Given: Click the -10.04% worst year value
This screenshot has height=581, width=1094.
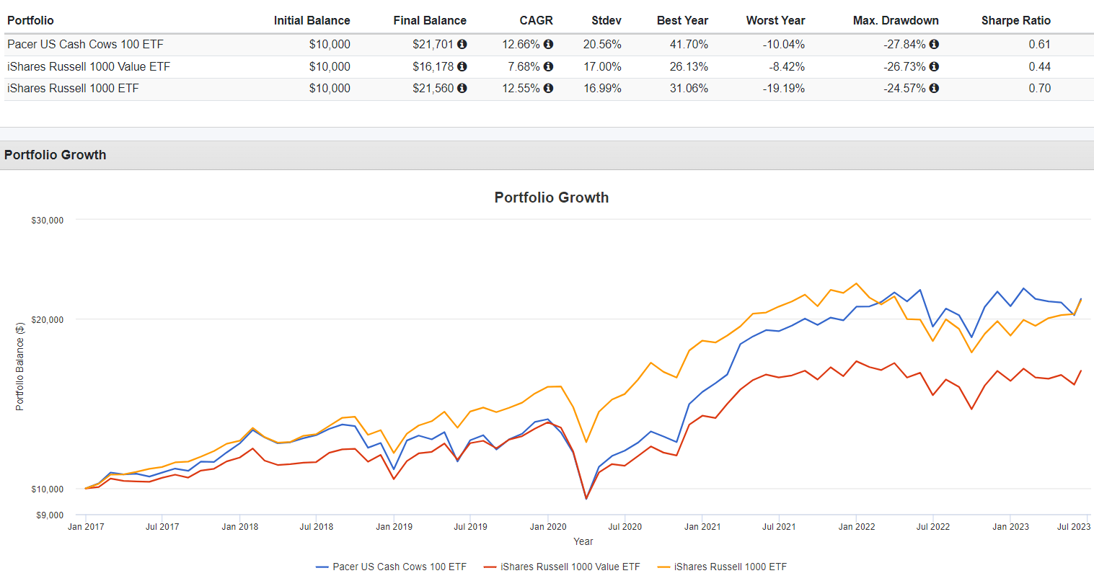Looking at the screenshot, I should pos(784,44).
